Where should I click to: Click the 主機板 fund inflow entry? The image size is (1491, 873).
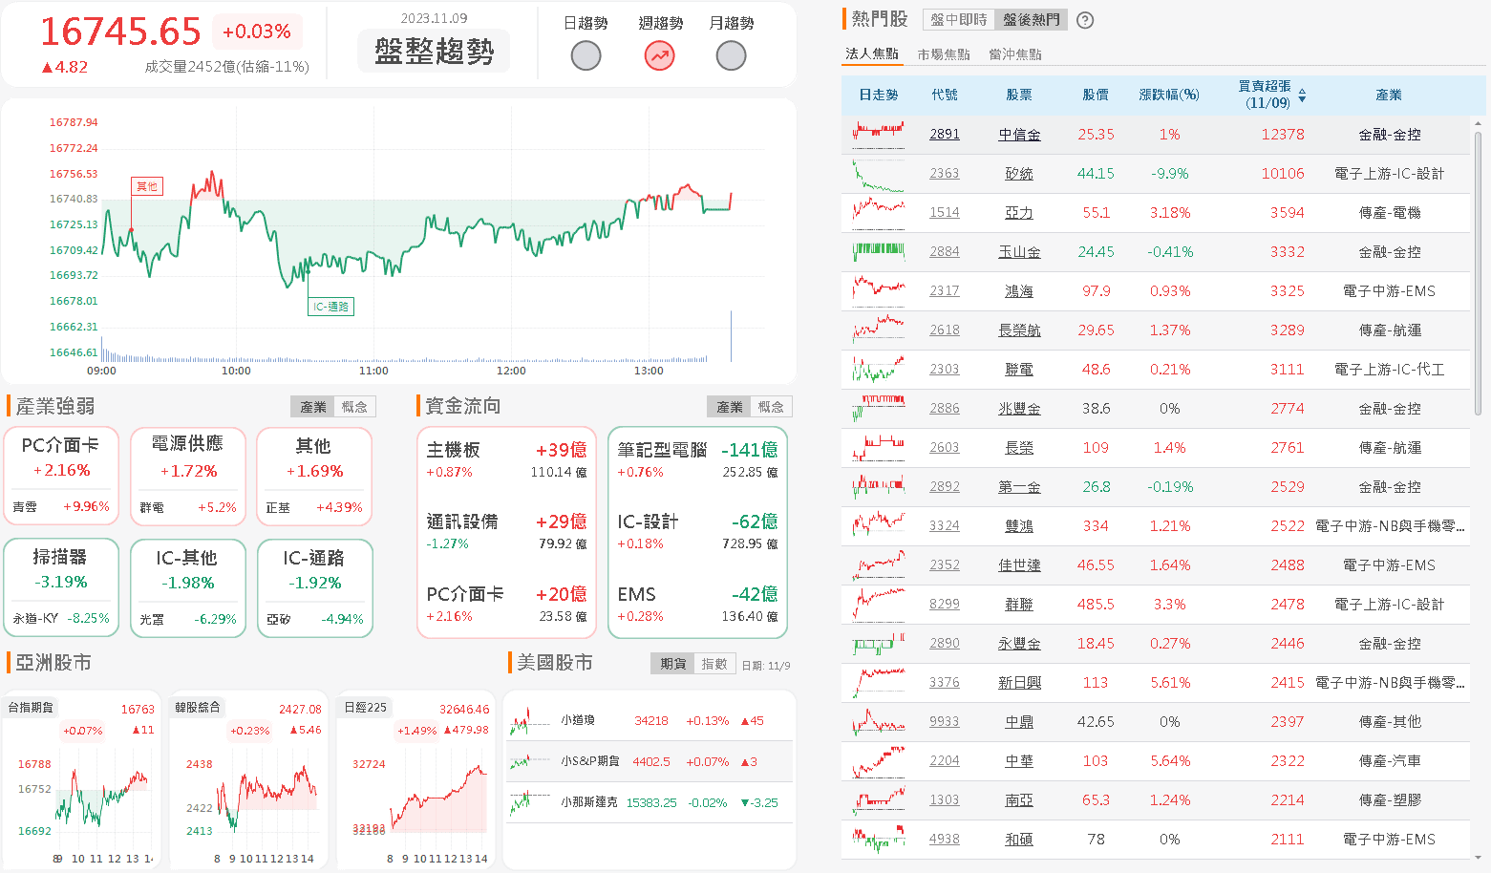506,459
